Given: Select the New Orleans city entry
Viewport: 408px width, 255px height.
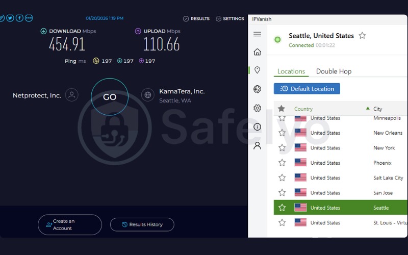Looking at the screenshot, I should 388,133.
